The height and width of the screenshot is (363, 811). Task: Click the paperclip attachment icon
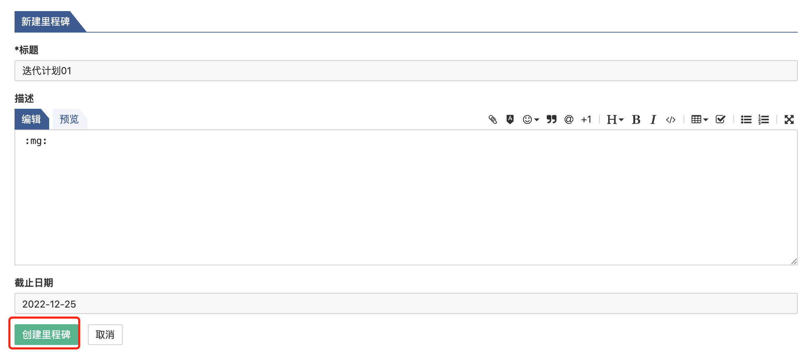[x=493, y=119]
